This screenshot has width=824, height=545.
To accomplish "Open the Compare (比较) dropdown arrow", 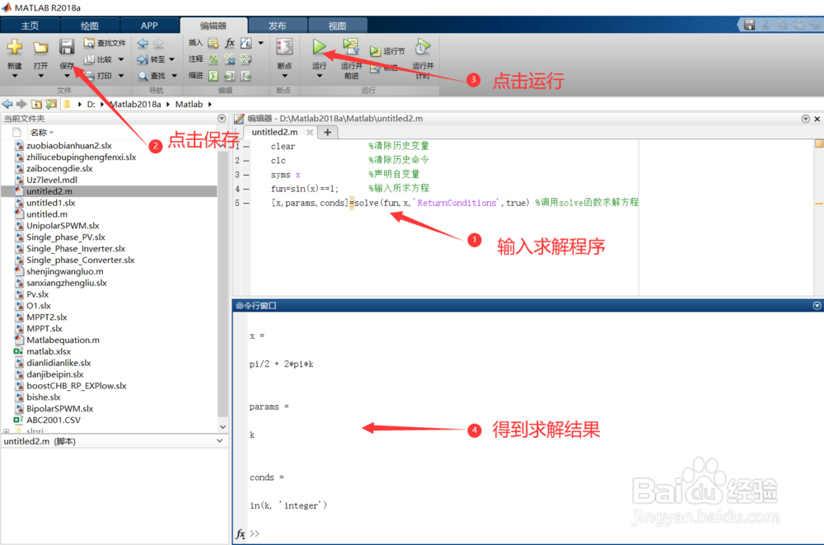I will point(121,59).
